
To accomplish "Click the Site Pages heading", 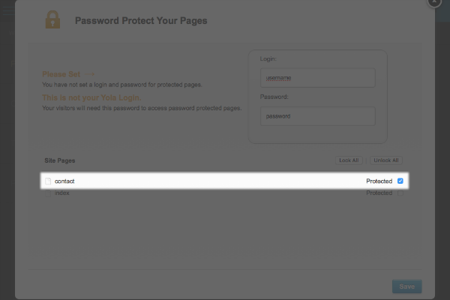I will (x=59, y=160).
